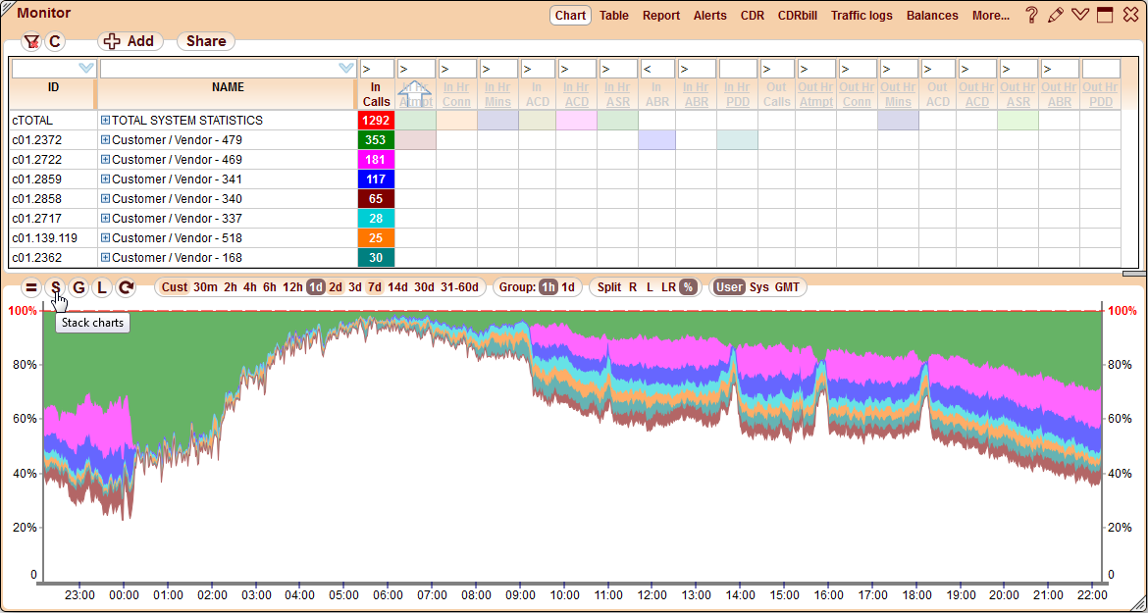
Task: Switch grouping to 1d
Action: click(565, 287)
